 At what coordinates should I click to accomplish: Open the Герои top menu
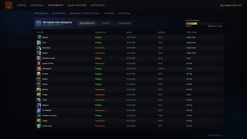[22, 5]
